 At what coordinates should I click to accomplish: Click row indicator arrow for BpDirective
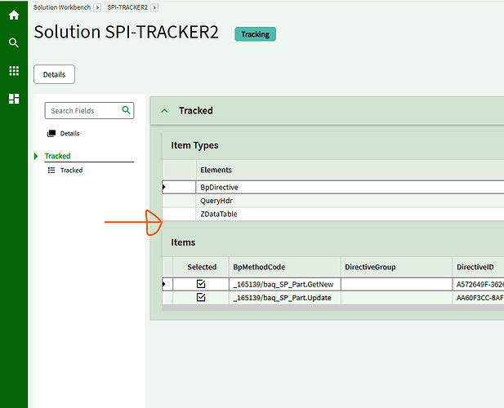click(x=164, y=187)
